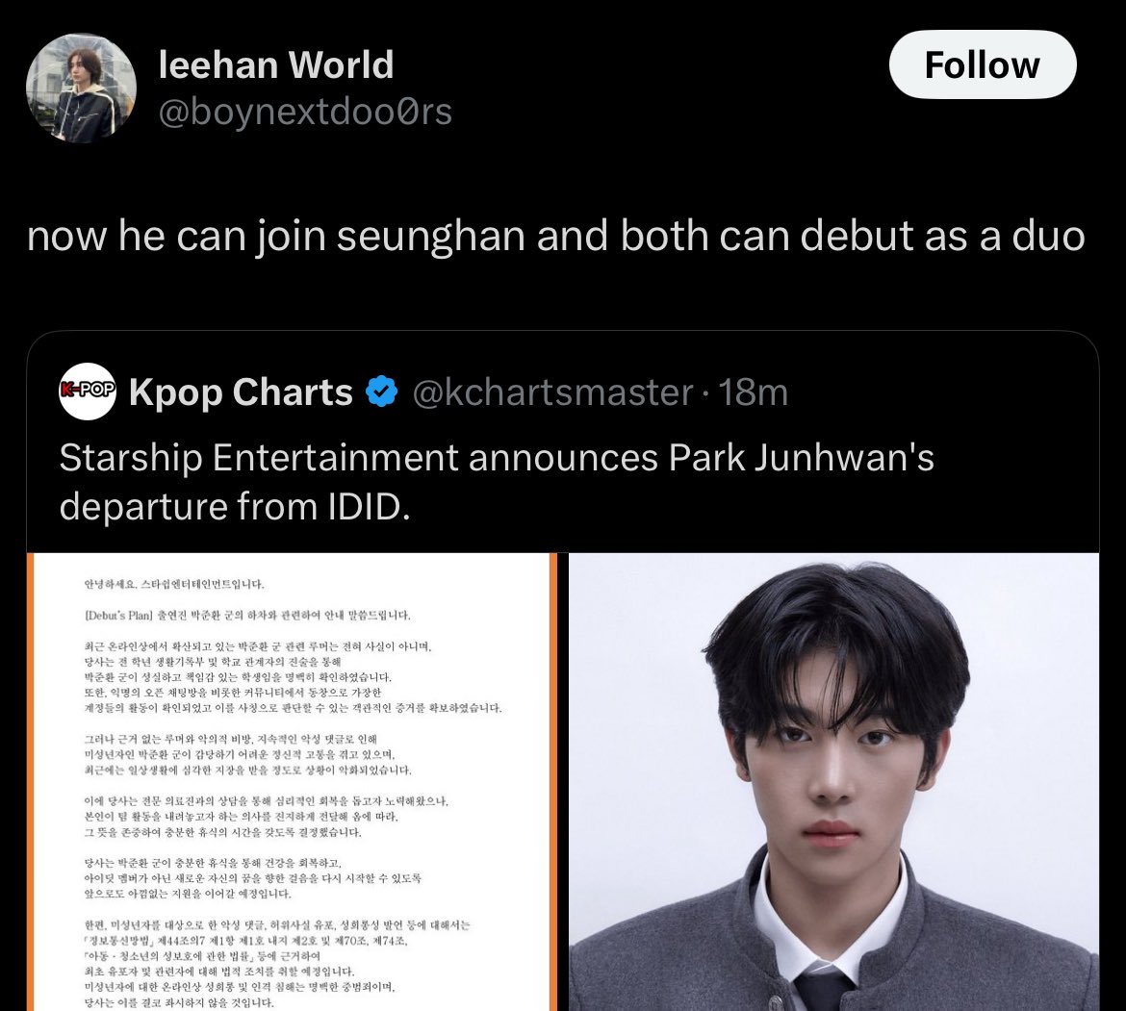Open the Kpop Charts K-POP avatar
Image resolution: width=1126 pixels, height=1011 pixels.
click(x=87, y=392)
